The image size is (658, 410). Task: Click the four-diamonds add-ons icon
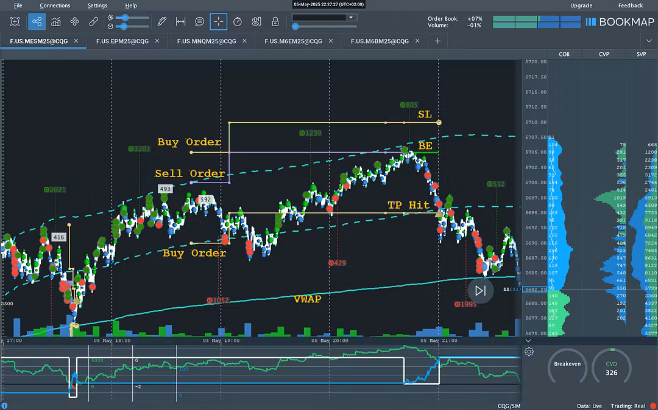point(75,22)
